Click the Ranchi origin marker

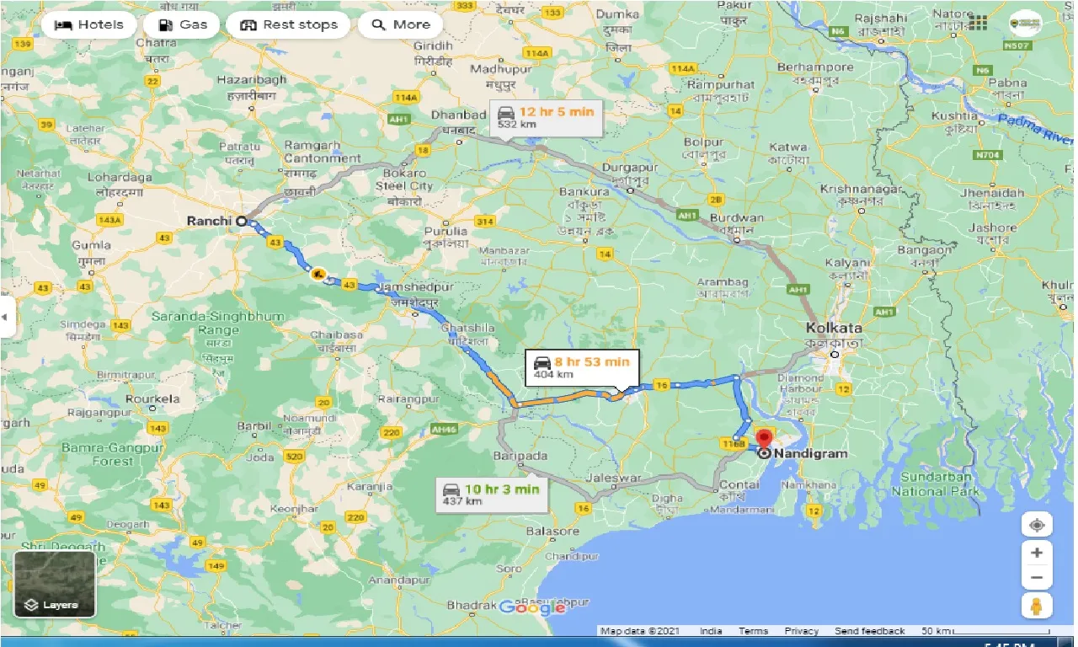point(241,221)
